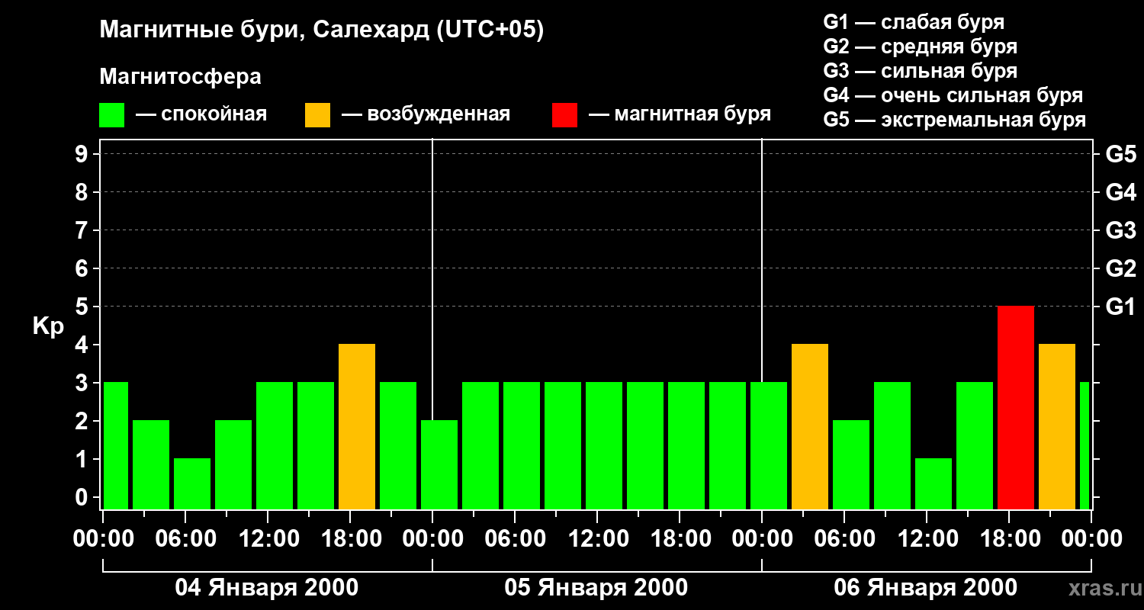This screenshot has width=1144, height=610.
Task: Click the Kp 2 green bar on 06 Января
Action: [x=851, y=465]
